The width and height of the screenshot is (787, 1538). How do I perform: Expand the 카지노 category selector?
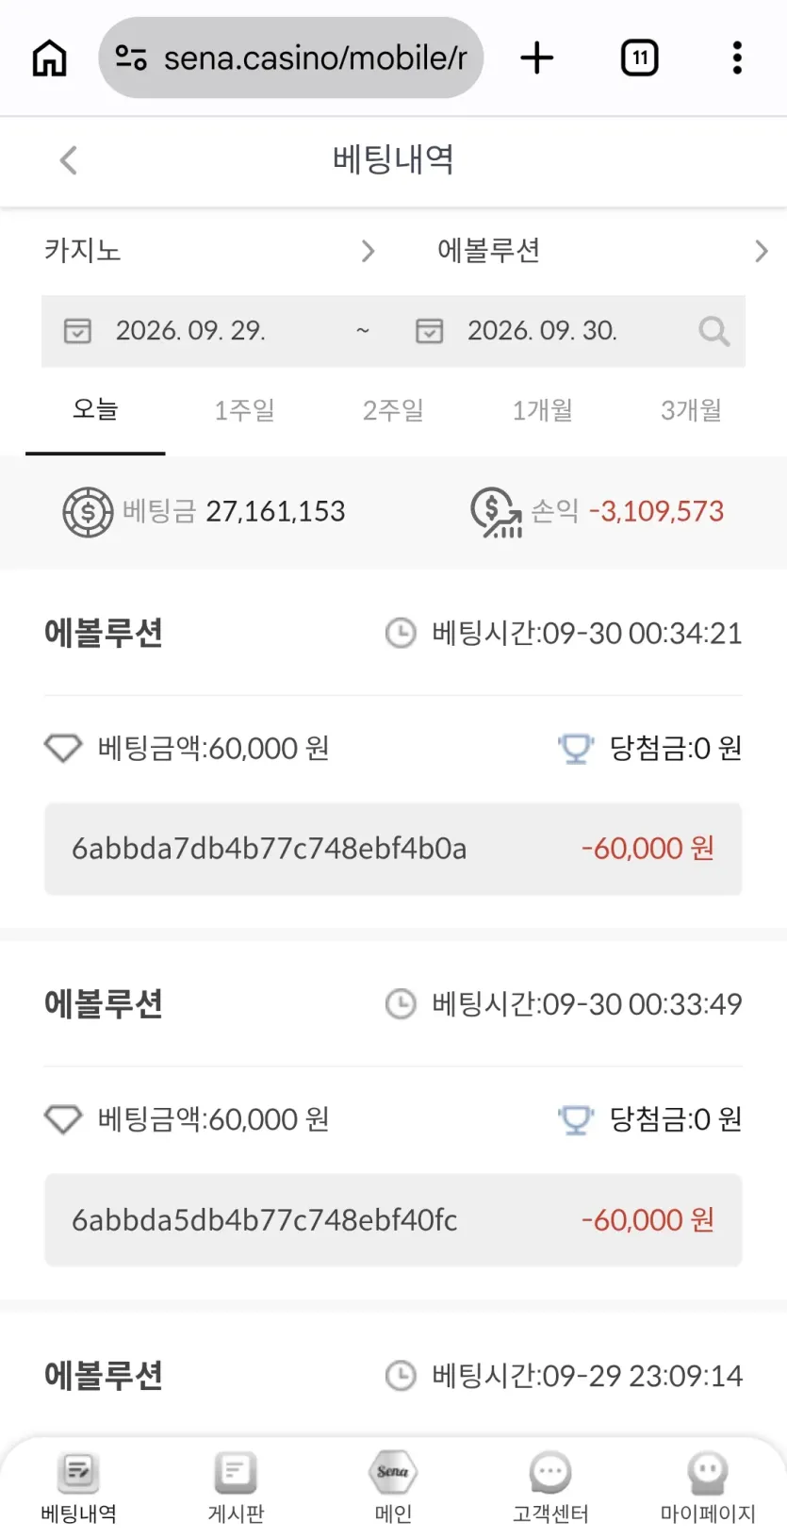click(x=210, y=251)
